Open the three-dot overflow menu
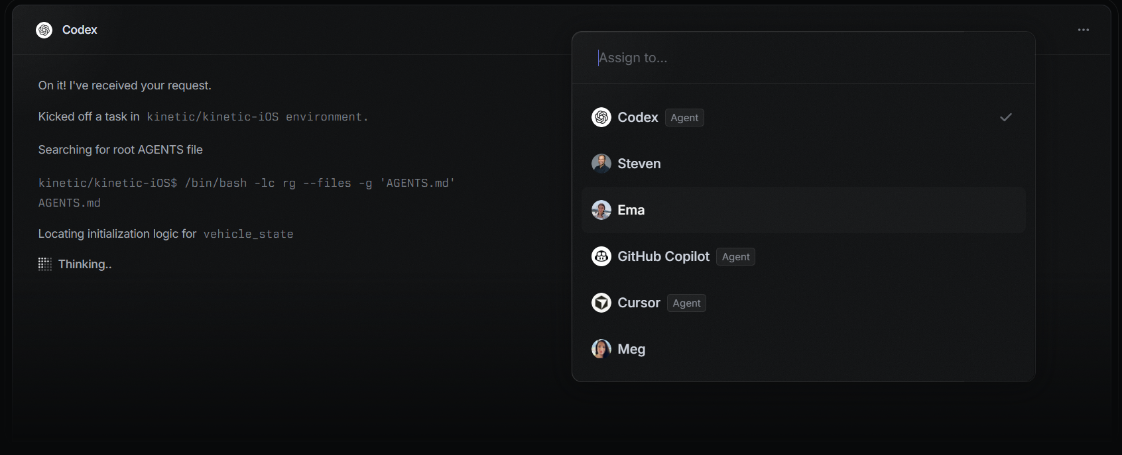Image resolution: width=1122 pixels, height=455 pixels. (x=1083, y=30)
